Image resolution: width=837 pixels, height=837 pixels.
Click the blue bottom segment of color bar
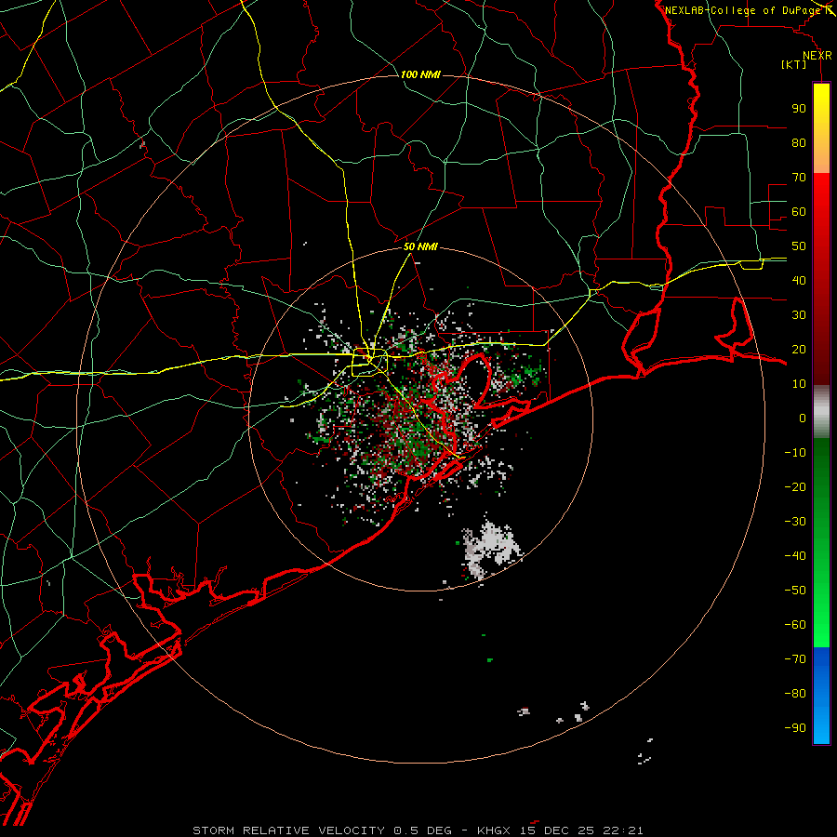(x=821, y=696)
